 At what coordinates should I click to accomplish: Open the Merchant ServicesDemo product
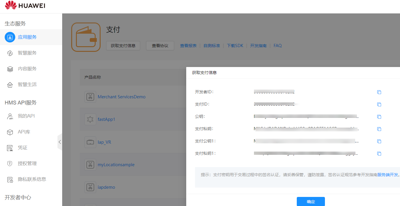(122, 97)
